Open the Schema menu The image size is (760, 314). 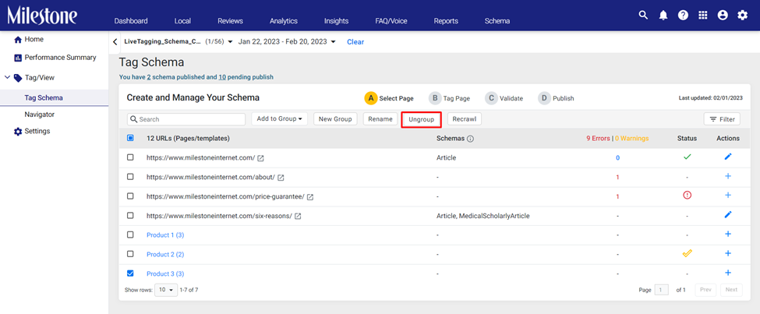[497, 21]
